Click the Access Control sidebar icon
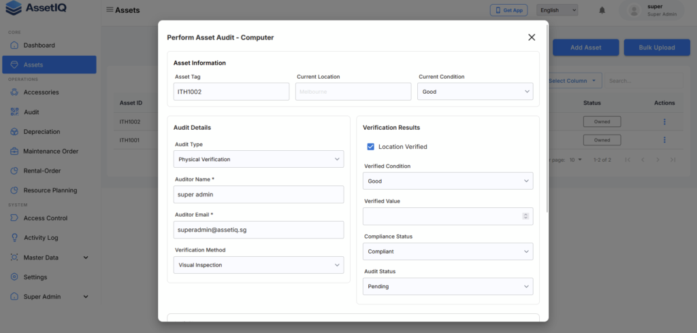 coord(14,218)
